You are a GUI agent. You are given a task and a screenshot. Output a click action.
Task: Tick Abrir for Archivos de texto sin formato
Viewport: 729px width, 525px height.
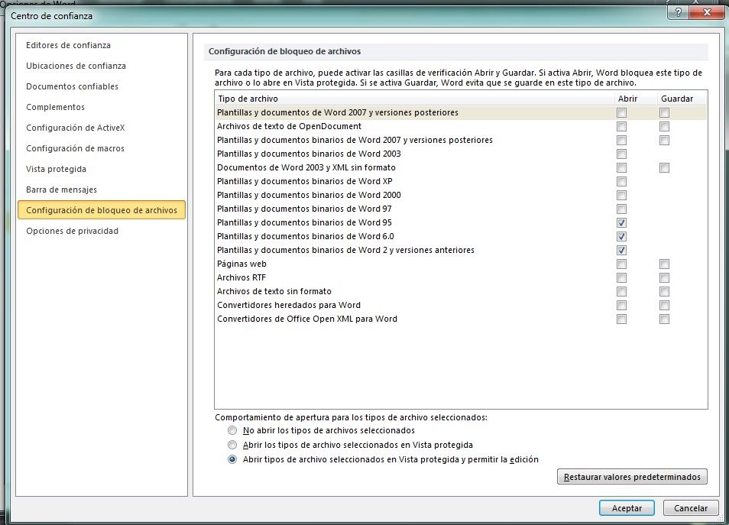pyautogui.click(x=621, y=292)
